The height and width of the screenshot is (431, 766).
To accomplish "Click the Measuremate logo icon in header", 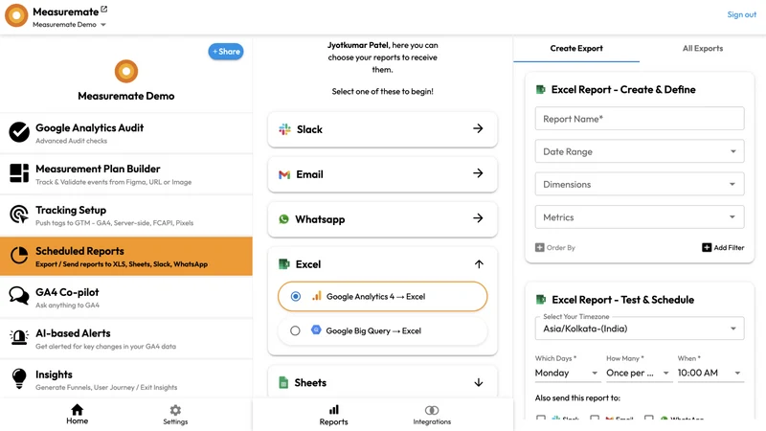I will tap(16, 15).
